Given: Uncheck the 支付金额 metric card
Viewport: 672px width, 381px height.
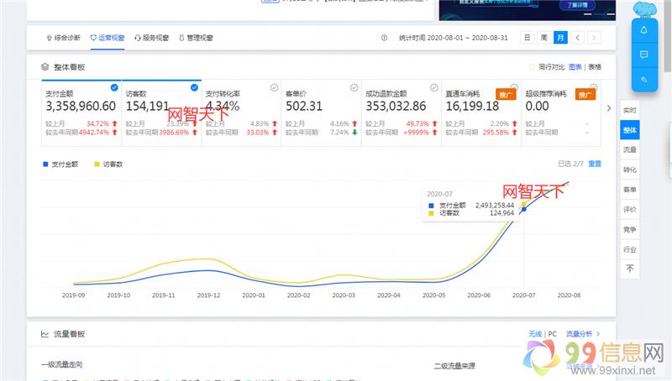Looking at the screenshot, I should [114, 86].
